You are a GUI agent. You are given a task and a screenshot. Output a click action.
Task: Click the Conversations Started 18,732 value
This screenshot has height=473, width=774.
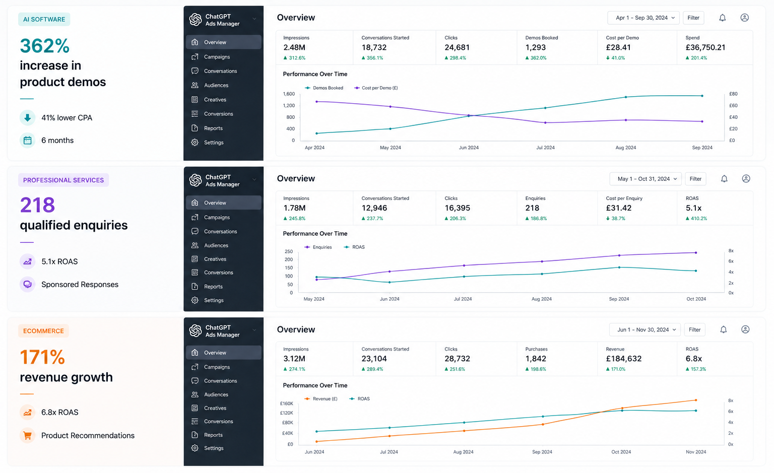pos(374,47)
